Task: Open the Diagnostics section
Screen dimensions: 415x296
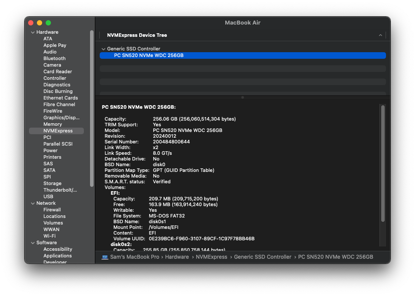Action: 57,85
